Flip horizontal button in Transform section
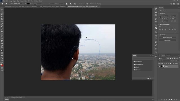 pos(172,21)
